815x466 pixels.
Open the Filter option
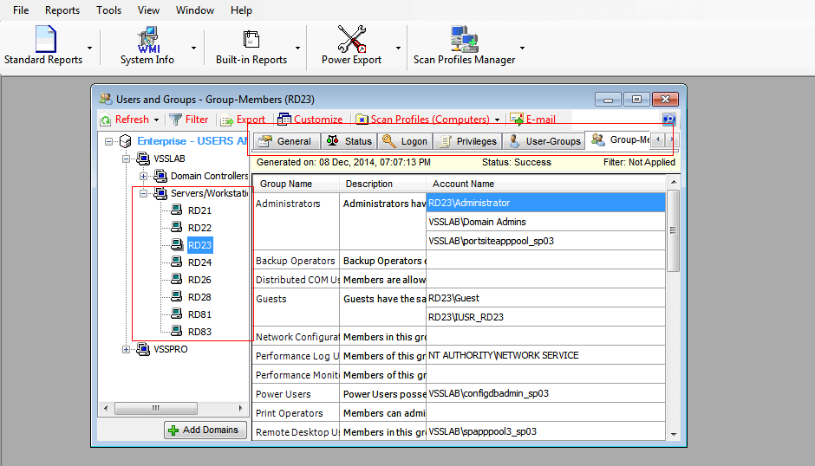189,120
